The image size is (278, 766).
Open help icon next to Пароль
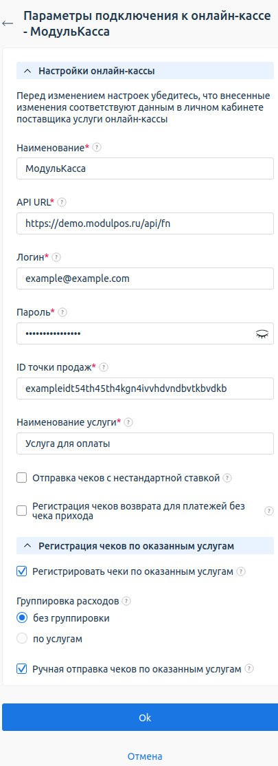point(62,311)
